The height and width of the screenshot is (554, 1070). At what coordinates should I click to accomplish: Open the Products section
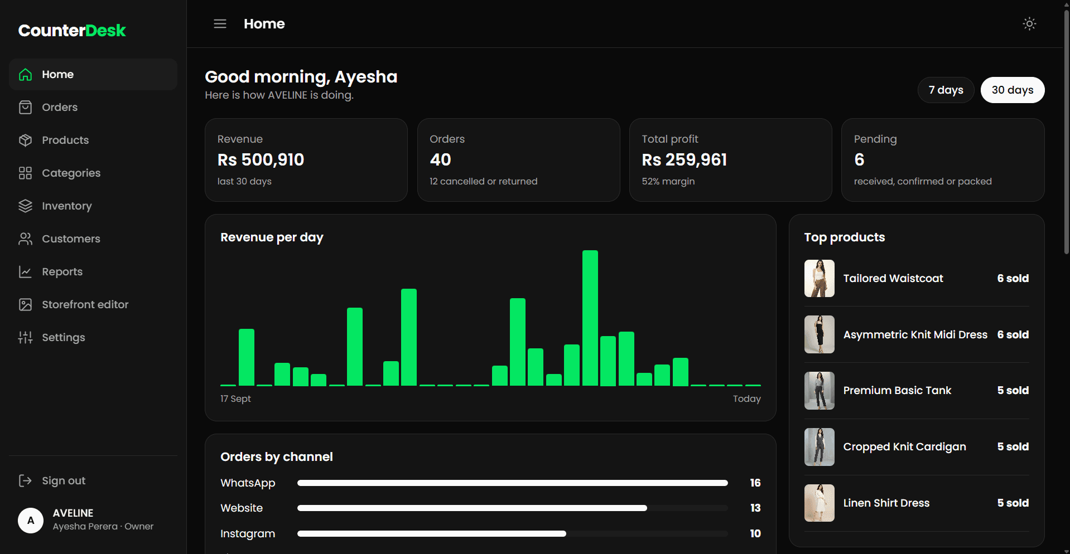point(93,140)
